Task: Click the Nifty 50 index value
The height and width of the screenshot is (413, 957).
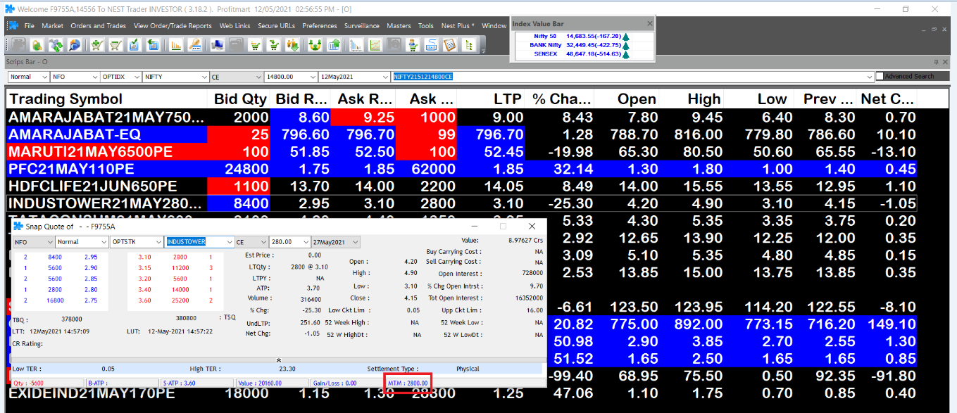Action: (x=594, y=35)
